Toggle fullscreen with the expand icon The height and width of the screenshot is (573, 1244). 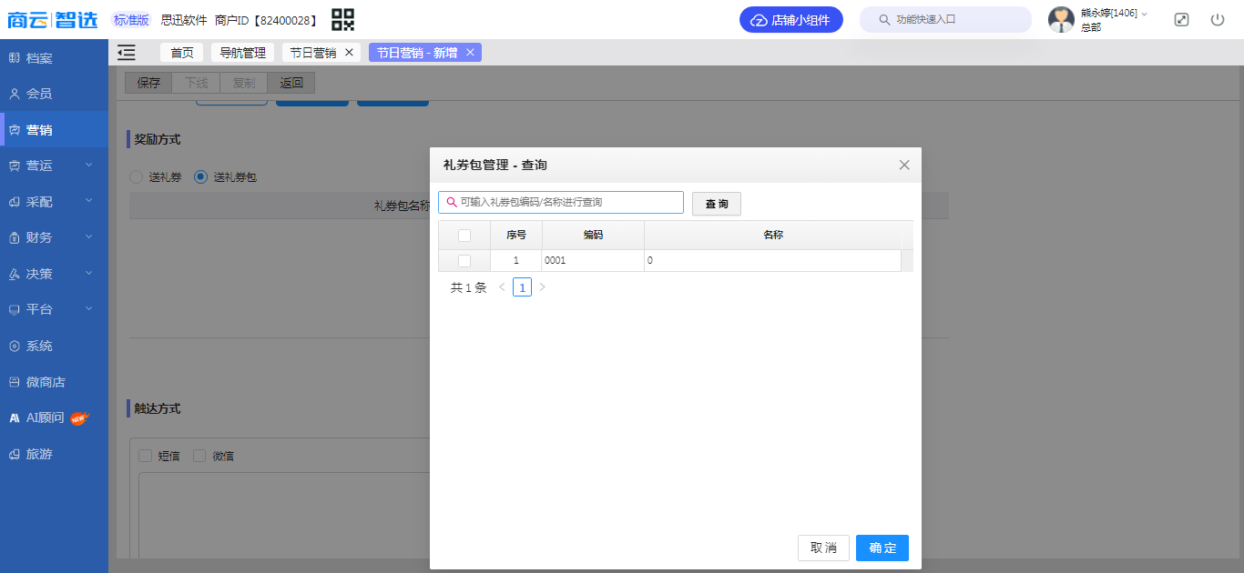(1181, 19)
